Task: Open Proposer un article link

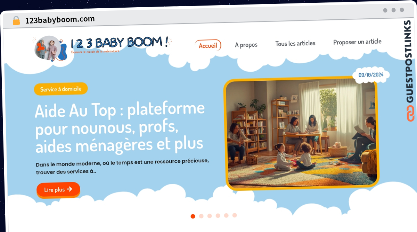Action: point(357,42)
